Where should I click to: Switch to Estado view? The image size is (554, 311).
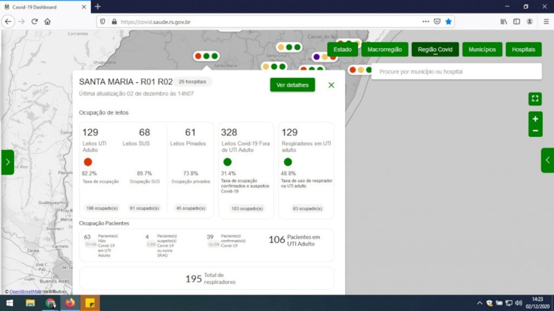point(342,49)
